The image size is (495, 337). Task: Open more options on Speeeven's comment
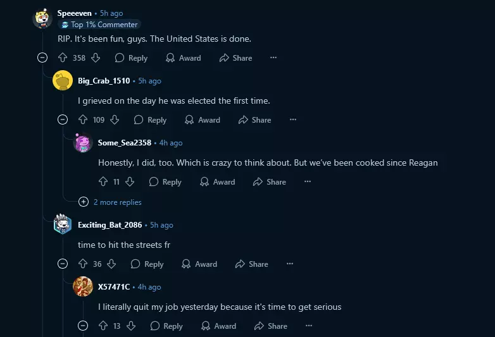point(273,58)
